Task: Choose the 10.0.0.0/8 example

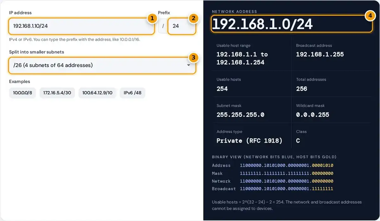Action: pyautogui.click(x=22, y=93)
